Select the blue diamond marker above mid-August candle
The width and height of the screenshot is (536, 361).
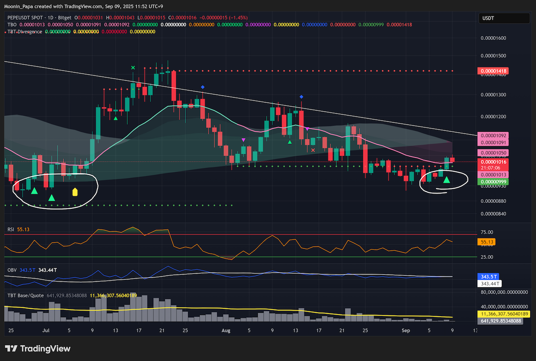[301, 97]
